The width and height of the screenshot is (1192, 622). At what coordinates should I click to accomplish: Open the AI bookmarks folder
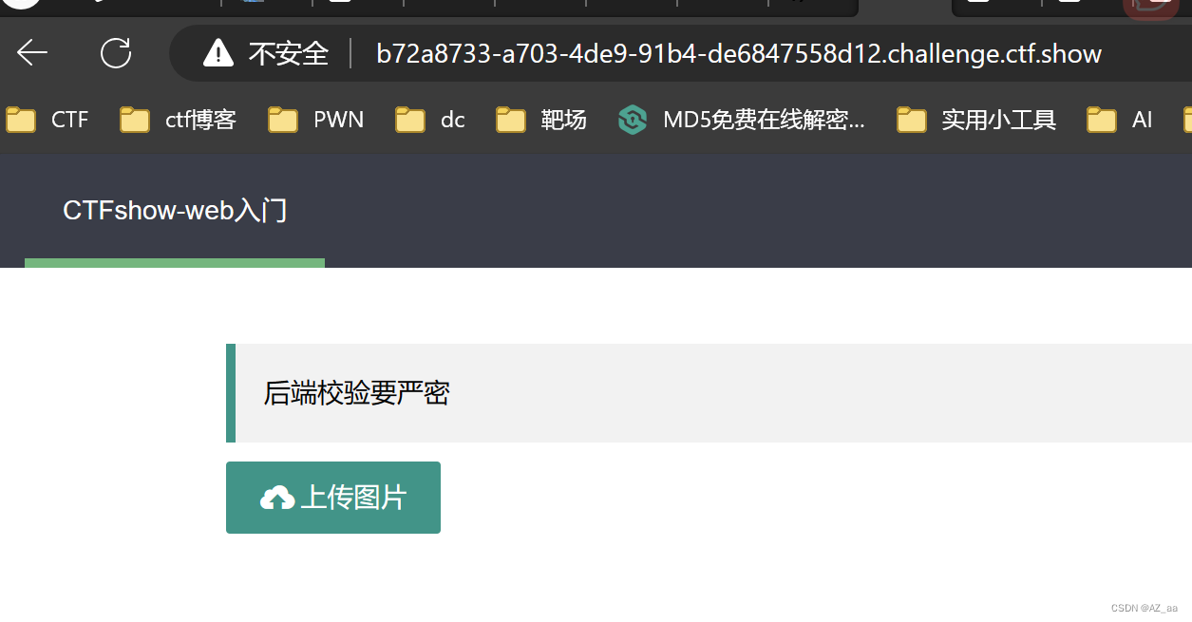tap(1120, 120)
